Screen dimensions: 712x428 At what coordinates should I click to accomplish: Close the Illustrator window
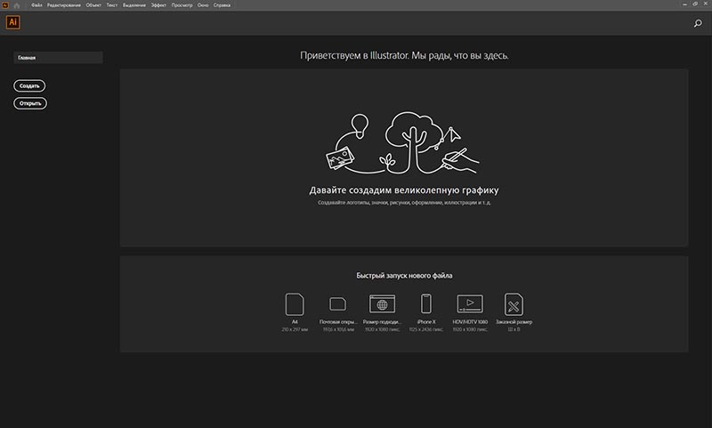tap(706, 4)
